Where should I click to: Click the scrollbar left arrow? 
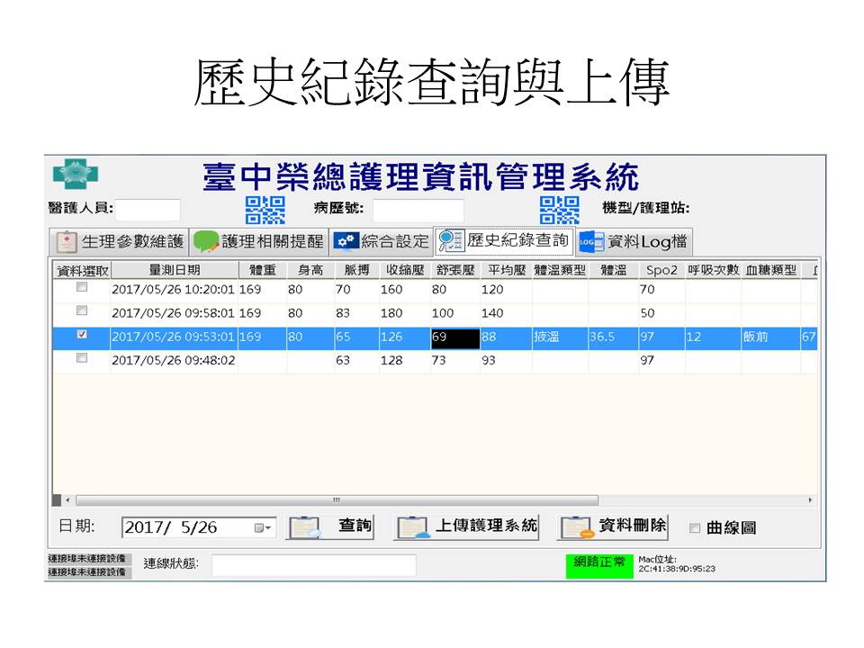pyautogui.click(x=67, y=500)
